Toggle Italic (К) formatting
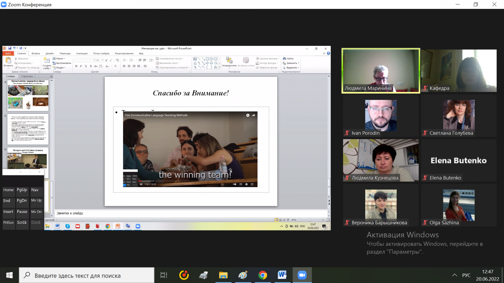 click(81, 66)
